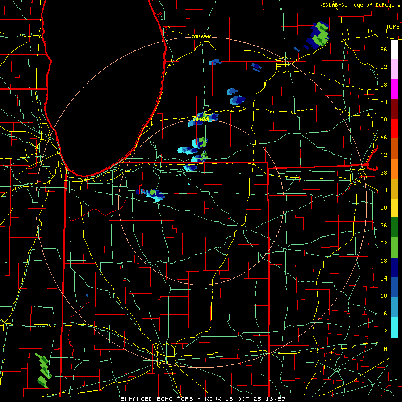
Task: Select the 58 value on the legend
Action: tap(384, 84)
